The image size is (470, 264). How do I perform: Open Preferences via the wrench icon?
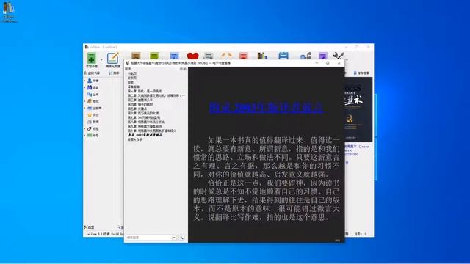pos(338,56)
